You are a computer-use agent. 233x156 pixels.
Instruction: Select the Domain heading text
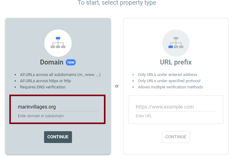tap(52, 62)
